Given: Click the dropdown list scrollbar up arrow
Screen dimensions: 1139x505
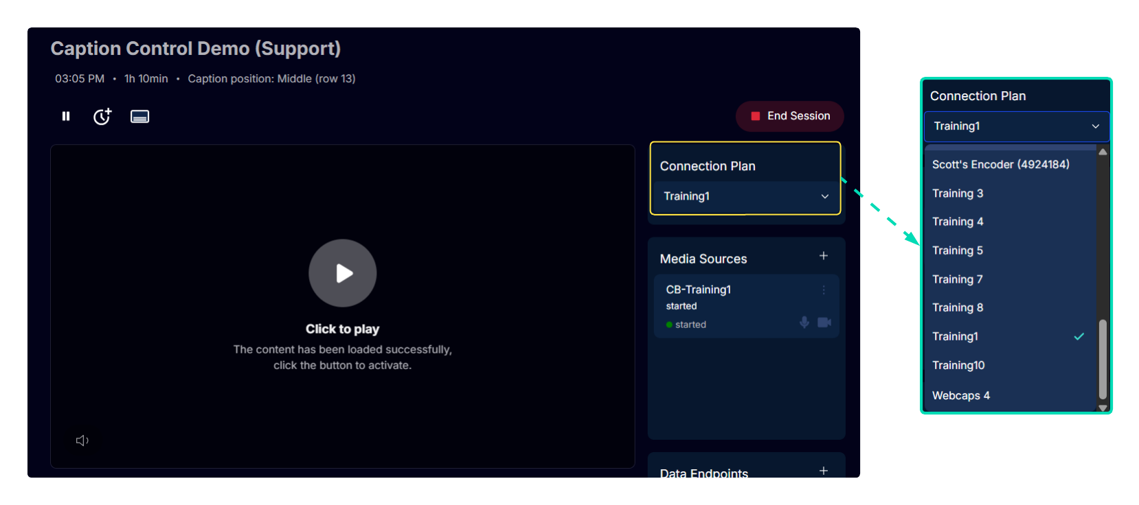Looking at the screenshot, I should point(1103,152).
